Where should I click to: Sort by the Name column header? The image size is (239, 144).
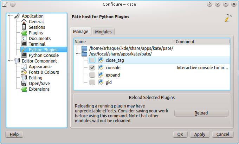[124, 41]
